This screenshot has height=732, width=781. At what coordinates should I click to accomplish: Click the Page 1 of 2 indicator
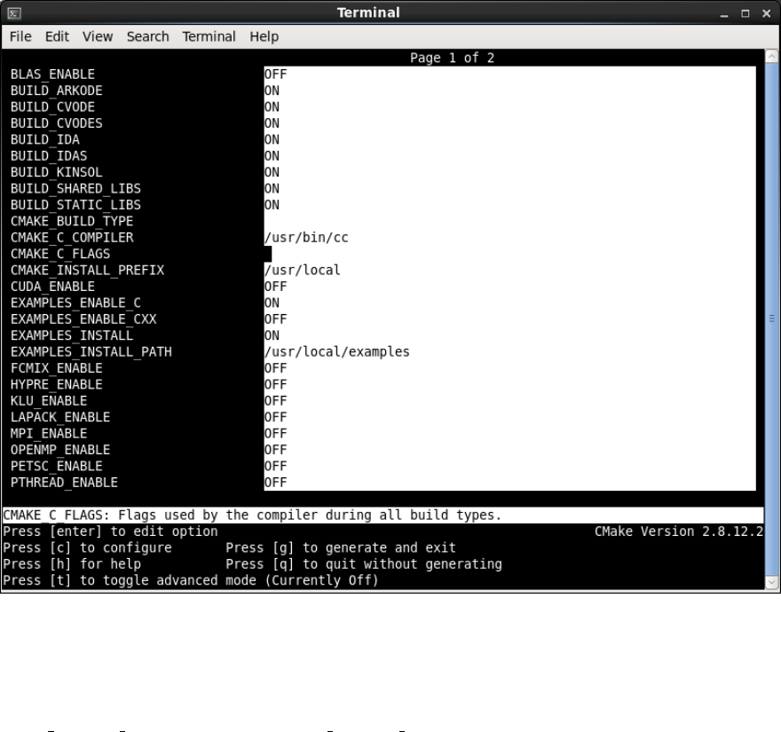coord(453,59)
